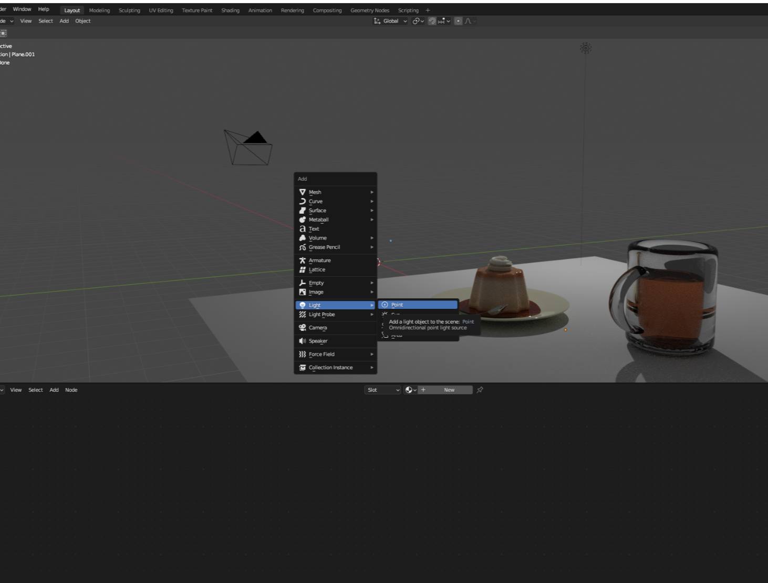This screenshot has height=583, width=768.
Task: Click the Point light circle icon
Action: pos(385,305)
